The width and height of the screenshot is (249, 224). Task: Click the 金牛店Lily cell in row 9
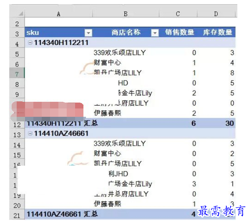(135, 93)
